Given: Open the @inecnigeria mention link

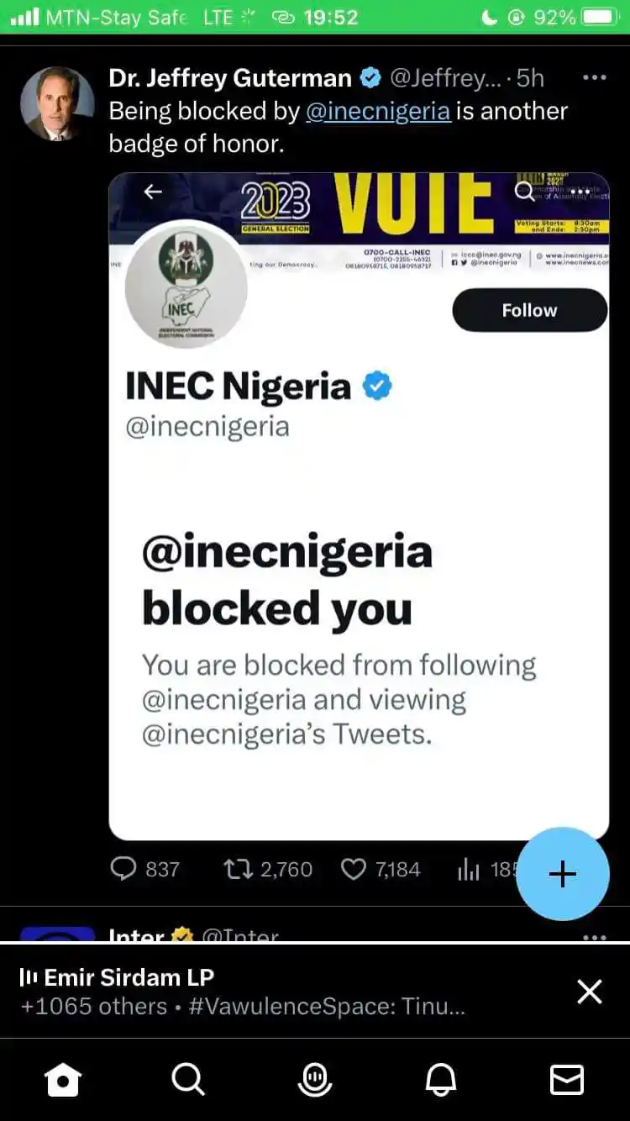Looking at the screenshot, I should point(378,111).
